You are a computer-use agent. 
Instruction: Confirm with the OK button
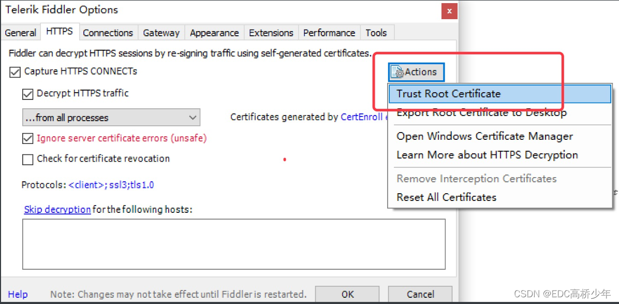[347, 294]
